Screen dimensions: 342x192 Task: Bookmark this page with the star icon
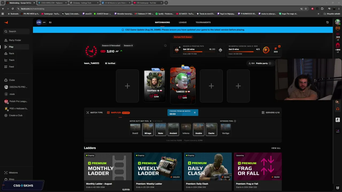(306, 9)
